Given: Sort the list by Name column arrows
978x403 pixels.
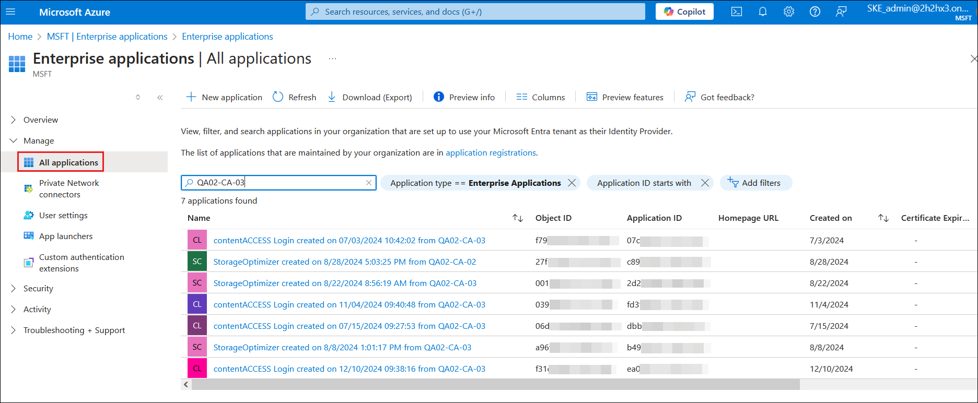Looking at the screenshot, I should tap(517, 218).
